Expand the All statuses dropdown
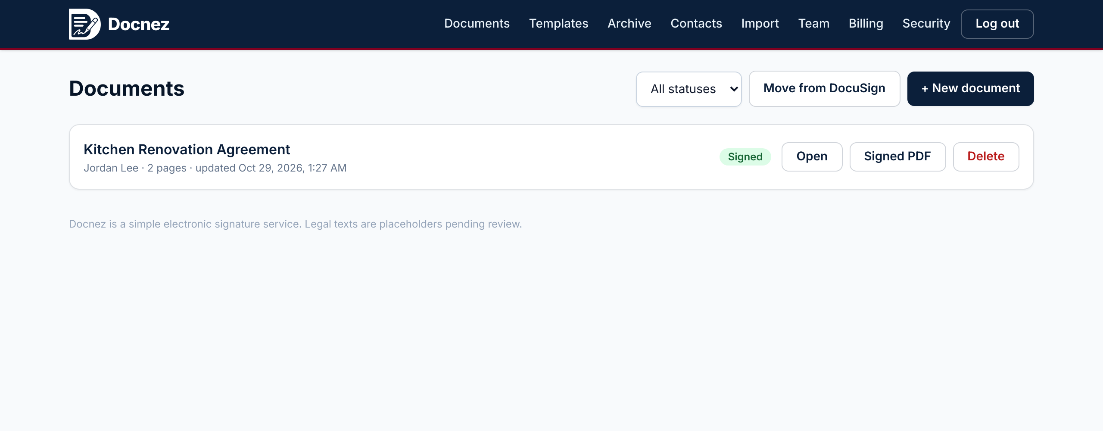The height and width of the screenshot is (431, 1103). click(x=689, y=89)
